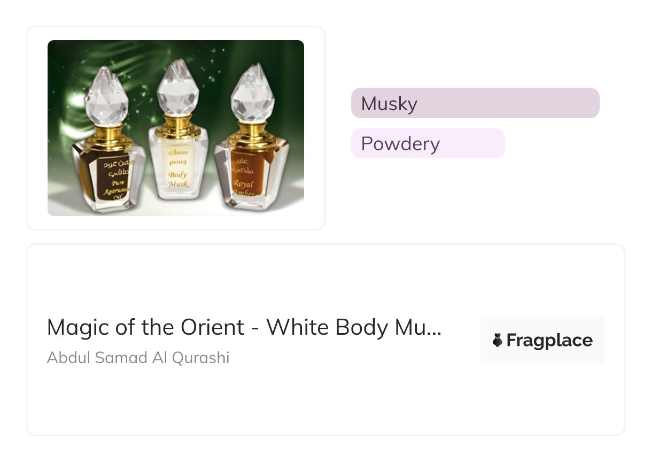This screenshot has height=462, width=651.
Task: Open the perfume bottles product image
Action: pyautogui.click(x=175, y=128)
